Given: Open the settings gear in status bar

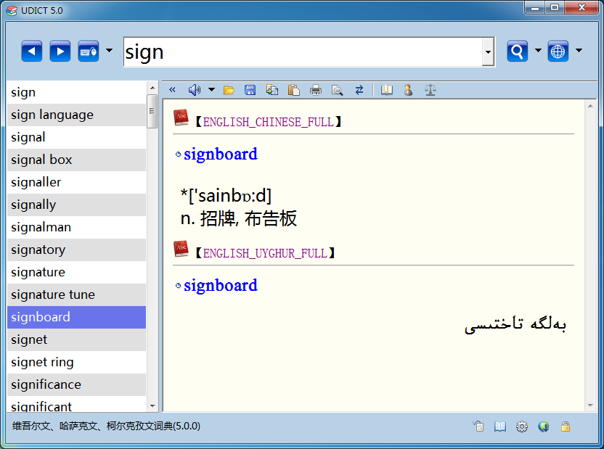Looking at the screenshot, I should pyautogui.click(x=521, y=427).
